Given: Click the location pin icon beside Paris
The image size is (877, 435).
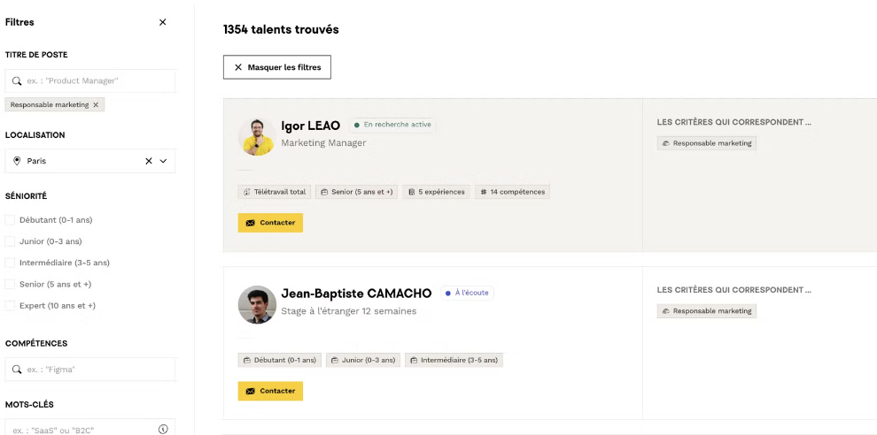Looking at the screenshot, I should coord(17,161).
